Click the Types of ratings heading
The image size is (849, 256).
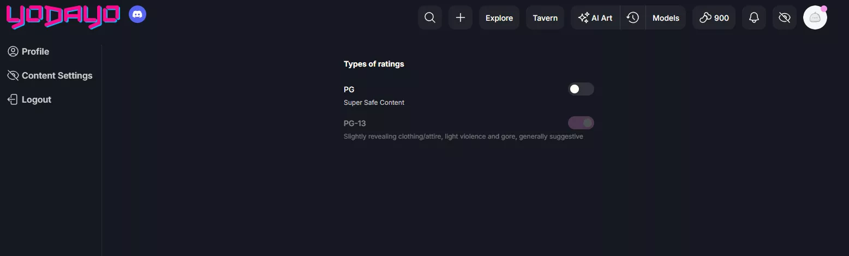374,64
